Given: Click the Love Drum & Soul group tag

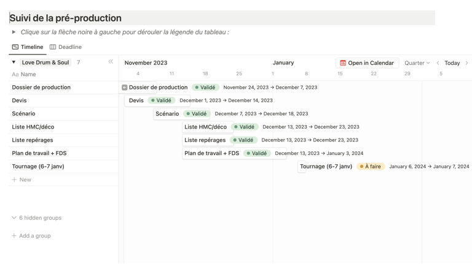Looking at the screenshot, I should pyautogui.click(x=45, y=62).
